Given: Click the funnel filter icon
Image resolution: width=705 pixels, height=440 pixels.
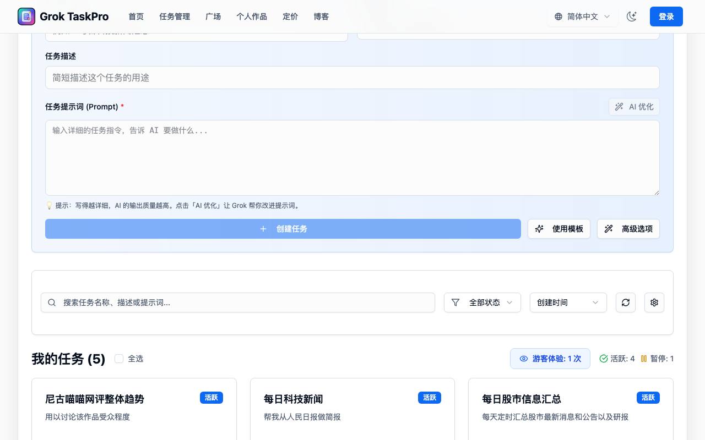Looking at the screenshot, I should pos(455,302).
